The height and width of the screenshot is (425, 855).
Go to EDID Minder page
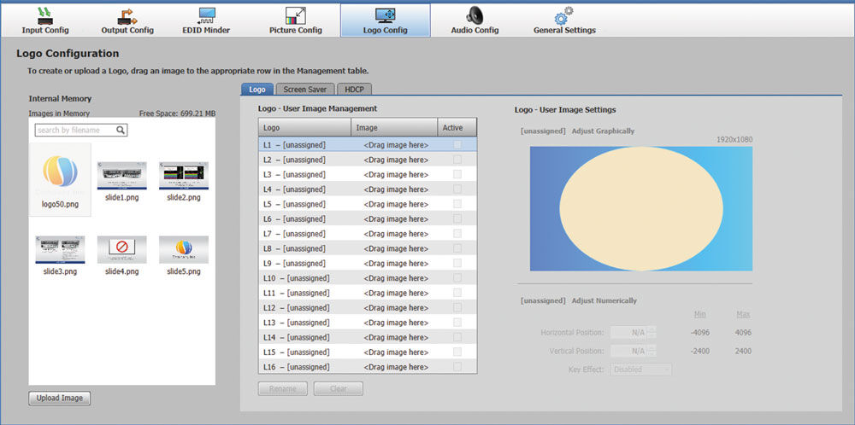pyautogui.click(x=206, y=20)
